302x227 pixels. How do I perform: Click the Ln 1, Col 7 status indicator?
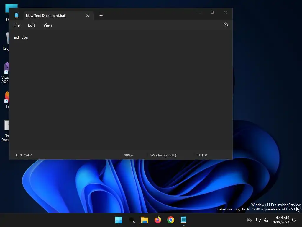(x=24, y=155)
